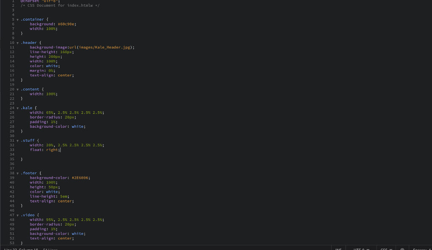This screenshot has height=250, width=432.
Task: Collapse the .stuff rule block
Action: [x=17, y=140]
